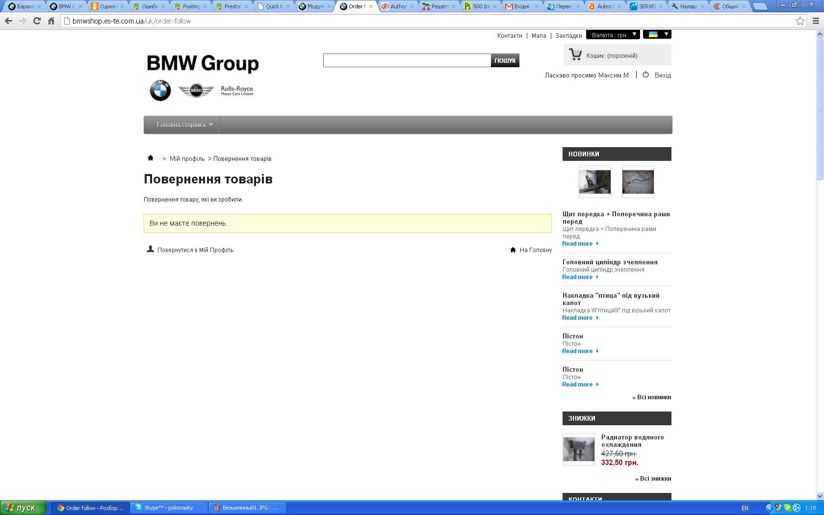The height and width of the screenshot is (515, 824).
Task: Click the scrollbar down arrow
Action: [820, 496]
